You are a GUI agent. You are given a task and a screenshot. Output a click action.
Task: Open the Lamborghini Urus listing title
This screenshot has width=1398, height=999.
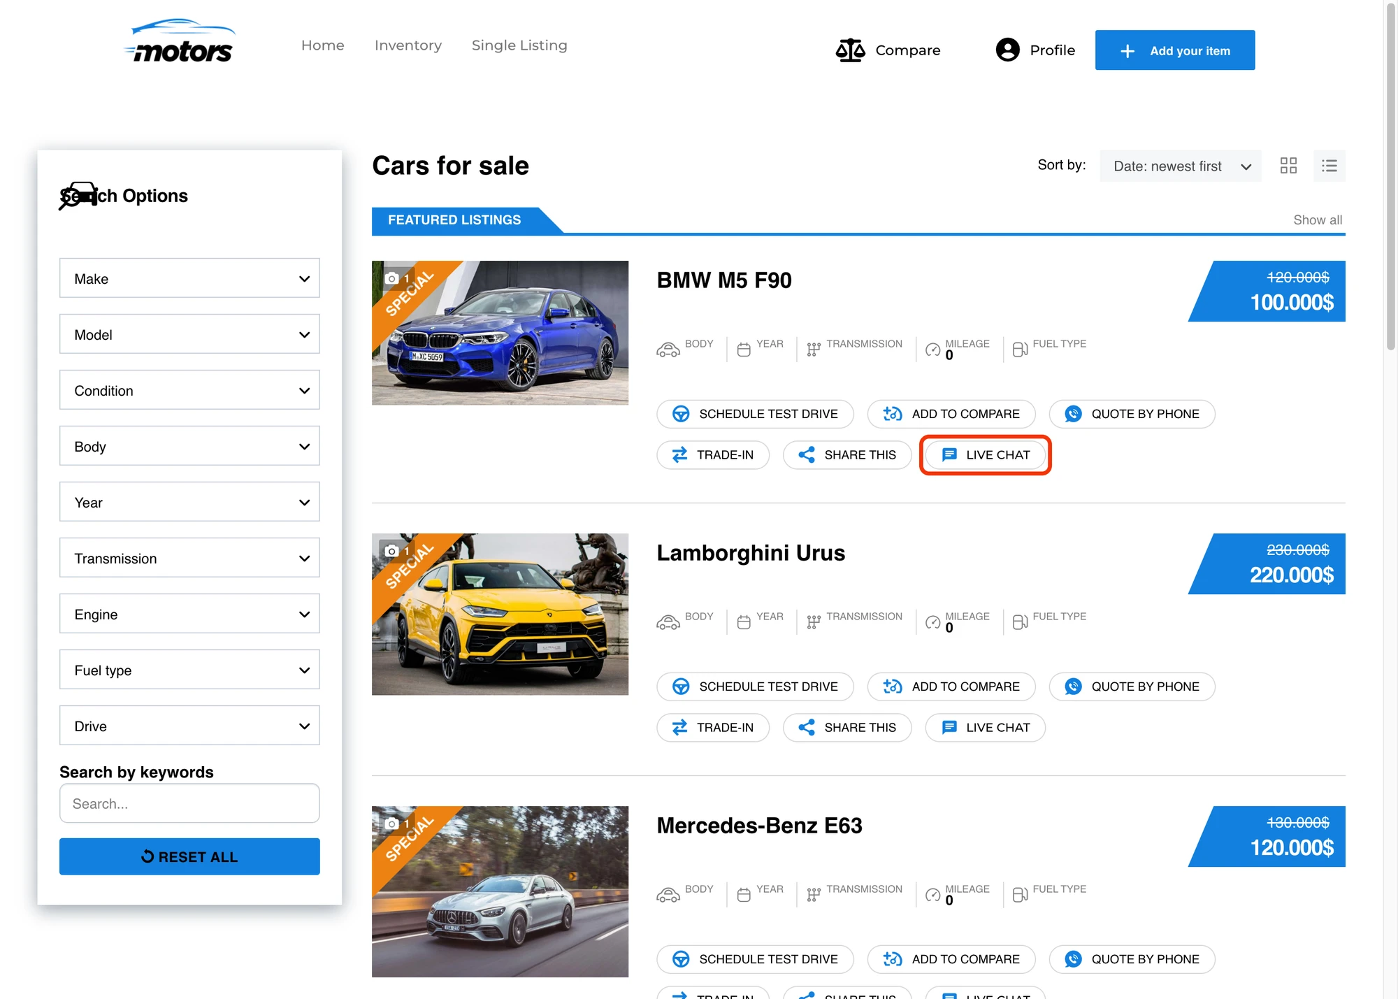click(751, 553)
